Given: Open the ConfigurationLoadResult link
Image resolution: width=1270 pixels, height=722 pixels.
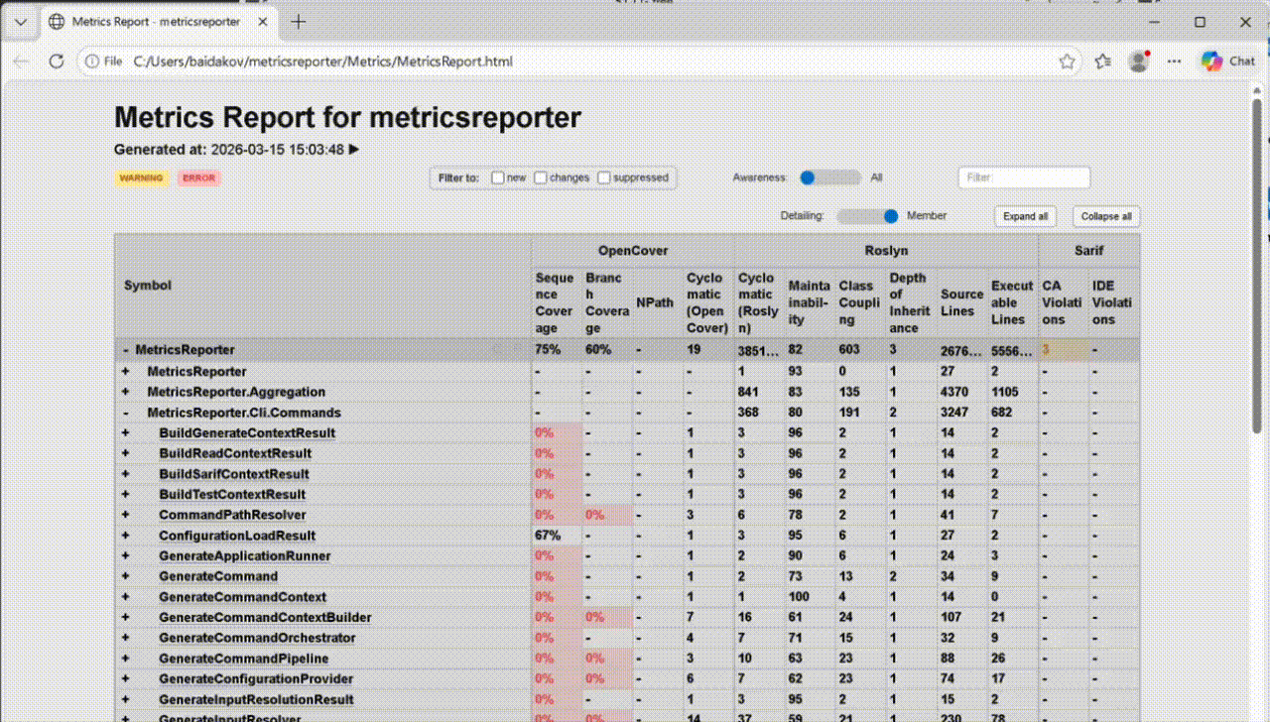Looking at the screenshot, I should click(238, 535).
